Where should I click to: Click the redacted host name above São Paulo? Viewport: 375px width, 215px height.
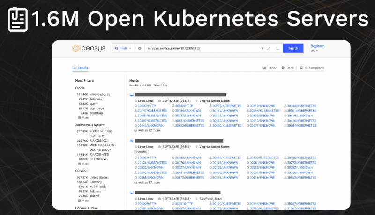click(178, 193)
